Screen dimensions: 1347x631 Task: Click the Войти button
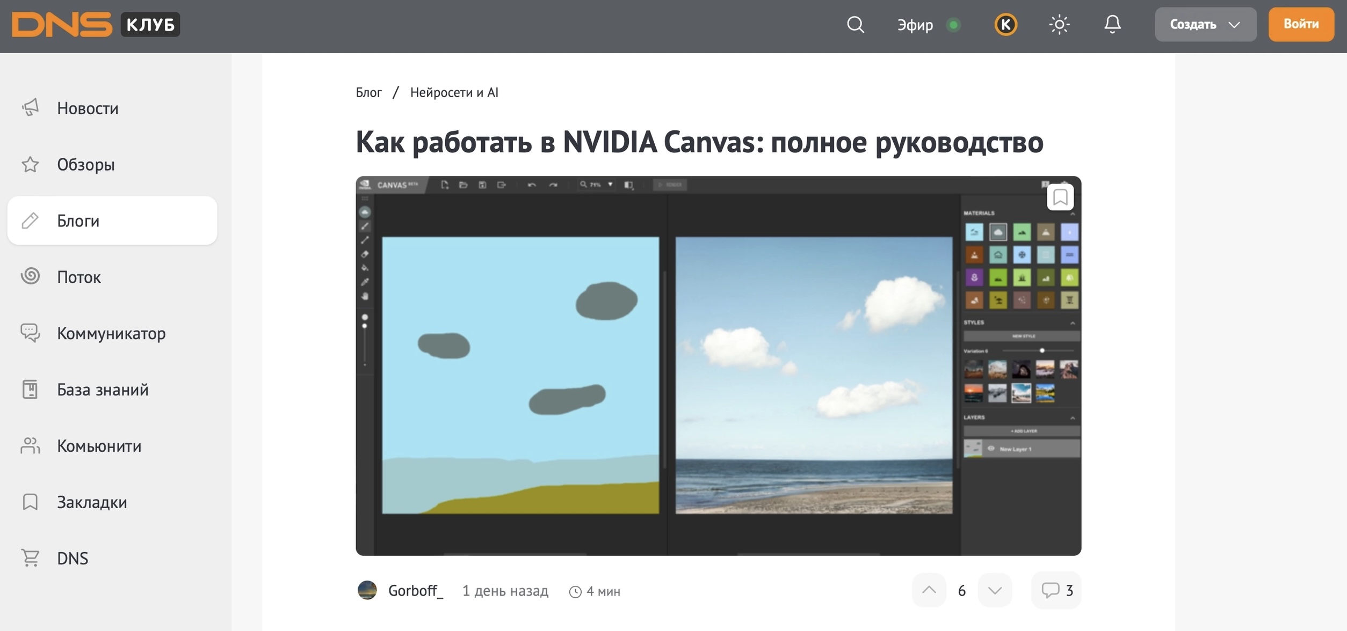point(1301,24)
